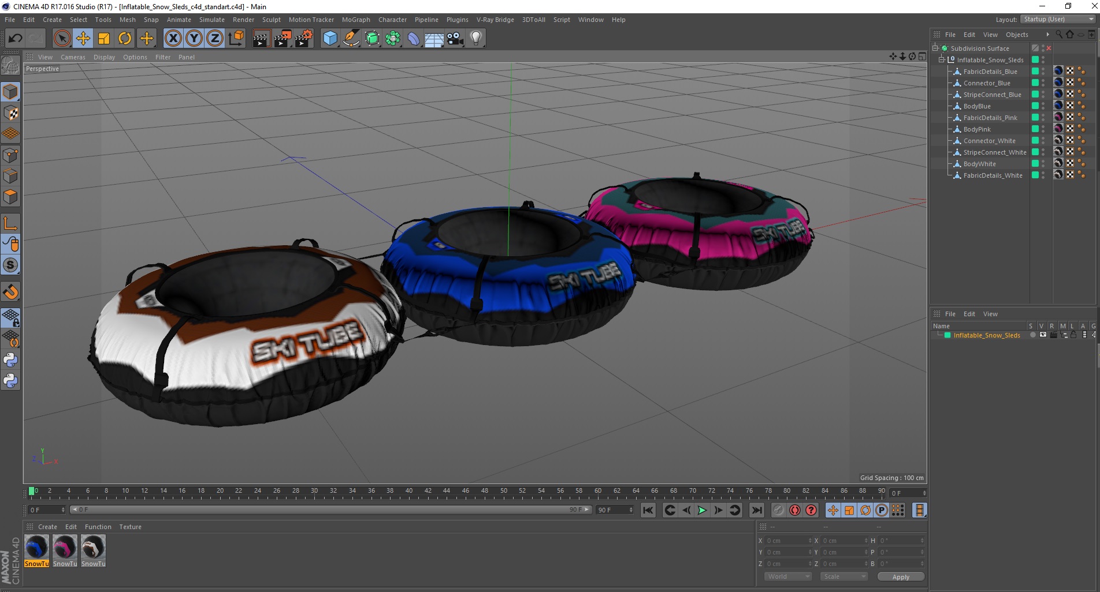The image size is (1100, 592).
Task: Click the Undo arrow icon
Action: coord(15,39)
